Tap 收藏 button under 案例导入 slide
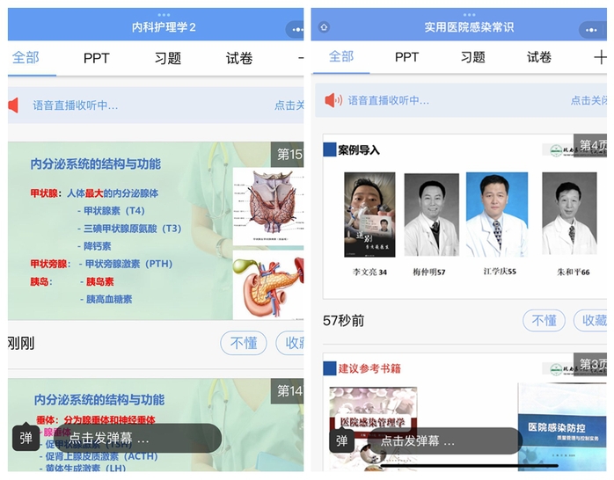The image size is (614, 480). (x=590, y=320)
